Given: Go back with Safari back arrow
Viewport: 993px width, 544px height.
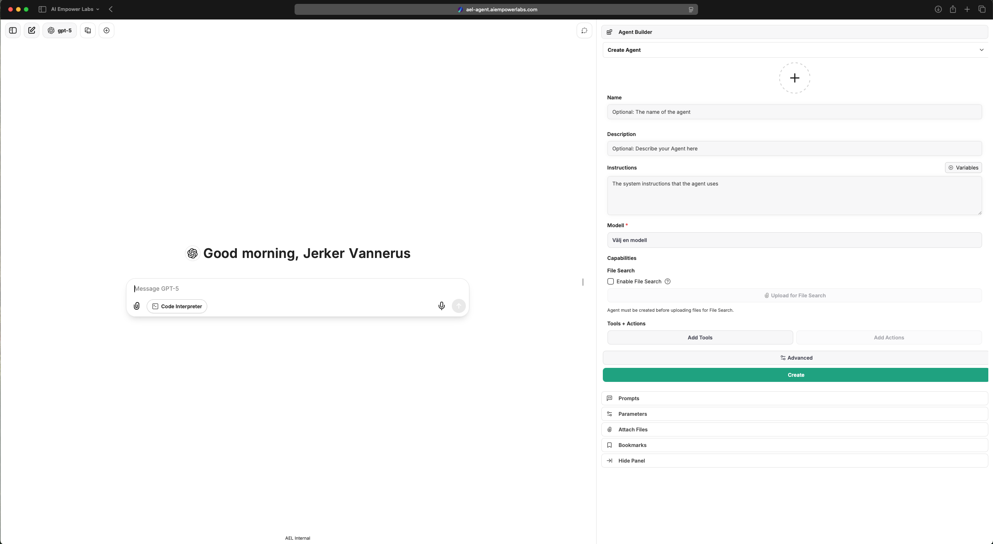Looking at the screenshot, I should (111, 9).
